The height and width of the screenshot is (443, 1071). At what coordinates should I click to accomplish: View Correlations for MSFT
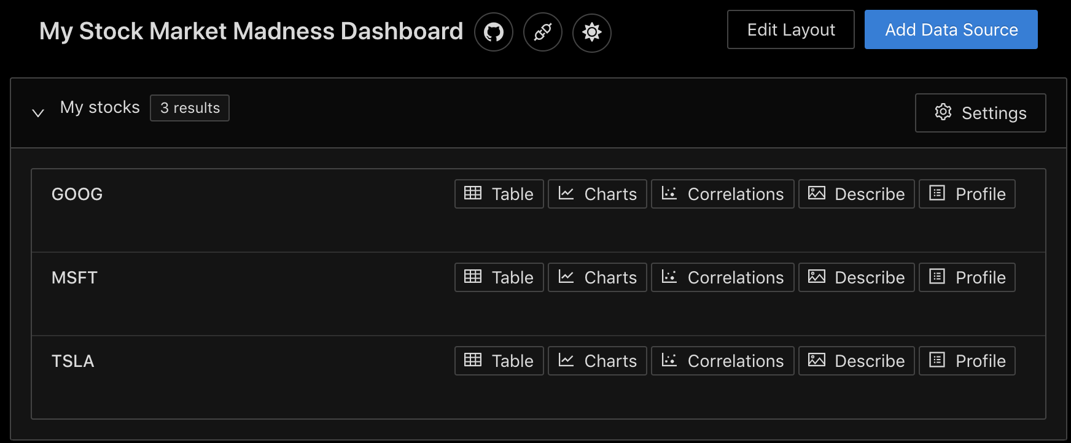(x=722, y=277)
